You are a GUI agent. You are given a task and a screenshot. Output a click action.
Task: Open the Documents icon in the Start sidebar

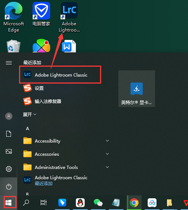pyautogui.click(x=9, y=134)
